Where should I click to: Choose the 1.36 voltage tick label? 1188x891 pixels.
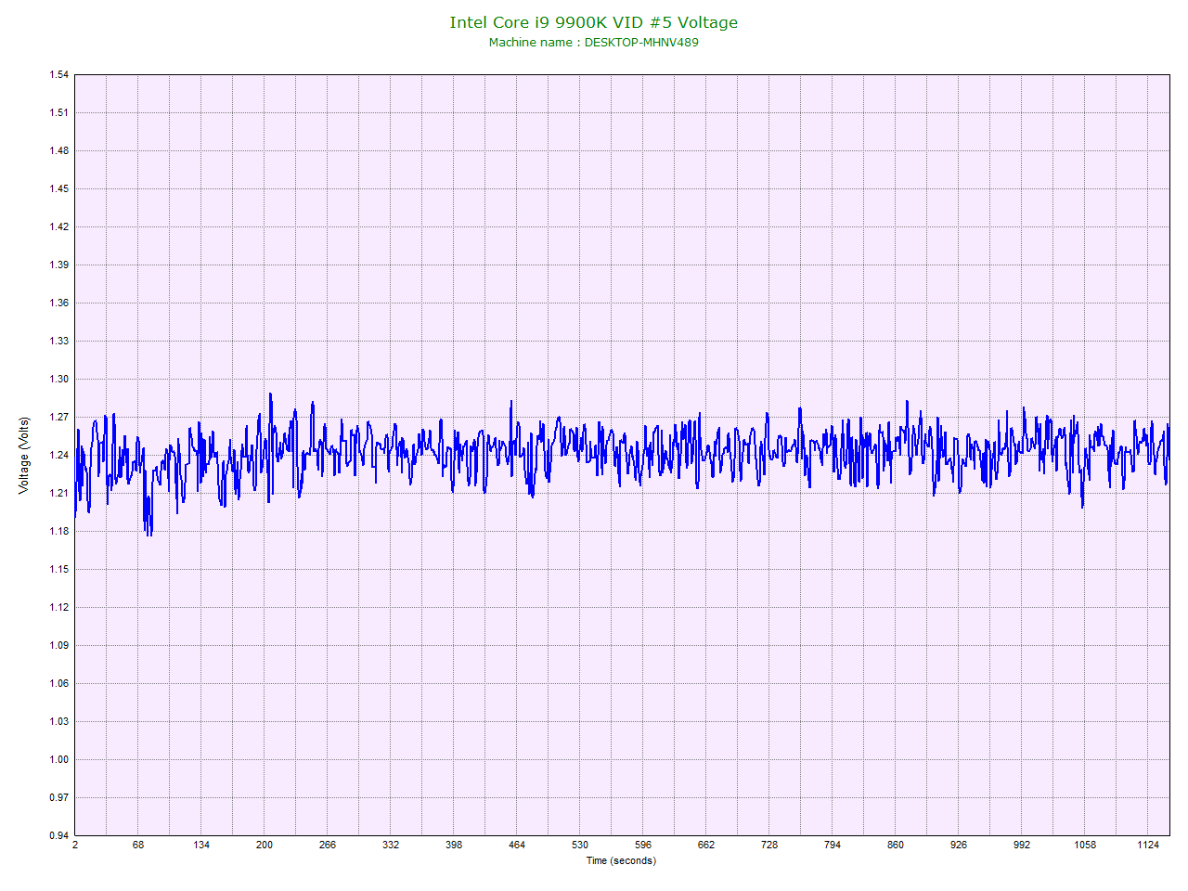pos(59,303)
